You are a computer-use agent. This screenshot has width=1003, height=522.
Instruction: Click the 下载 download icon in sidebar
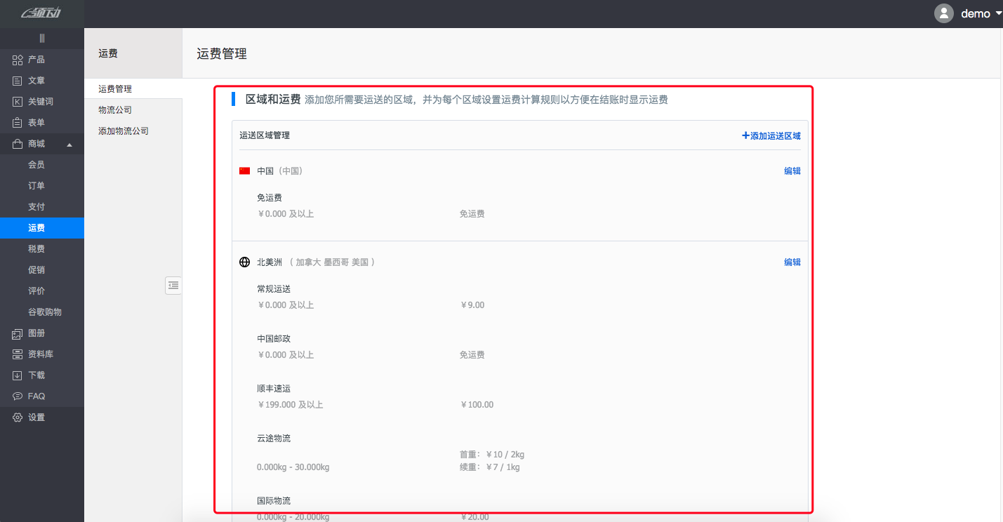click(x=18, y=375)
